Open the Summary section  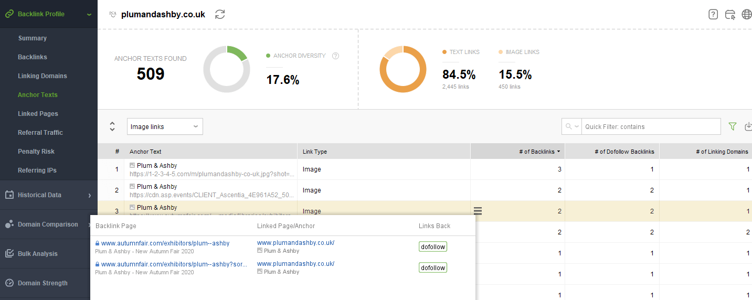click(32, 38)
